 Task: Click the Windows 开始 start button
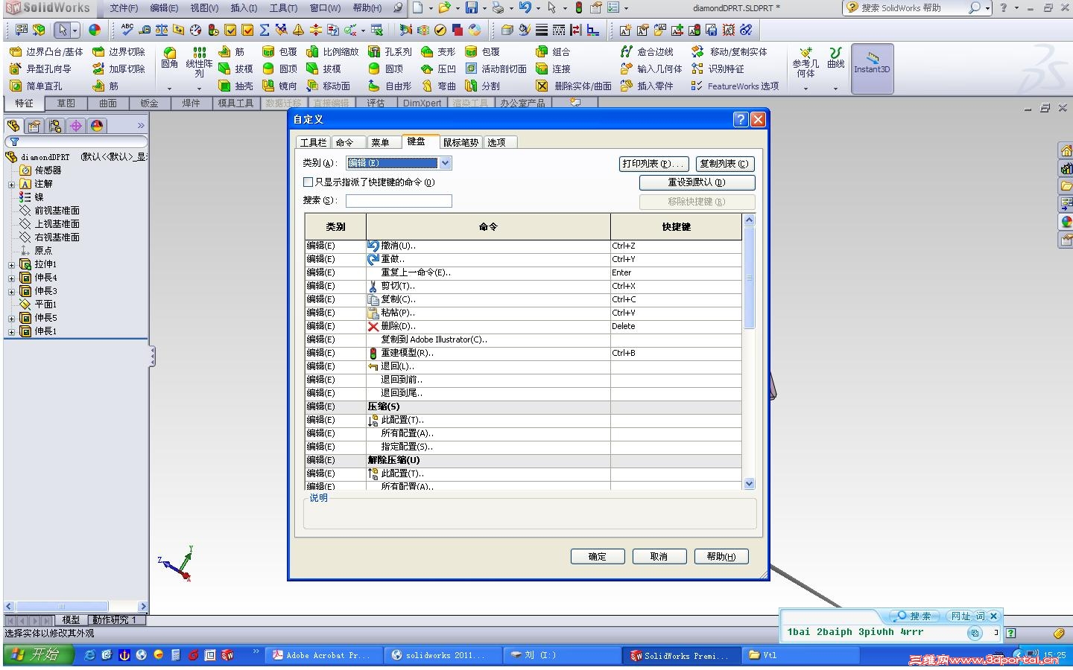coord(39,655)
